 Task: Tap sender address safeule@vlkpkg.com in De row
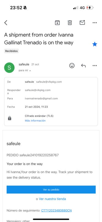(49, 82)
